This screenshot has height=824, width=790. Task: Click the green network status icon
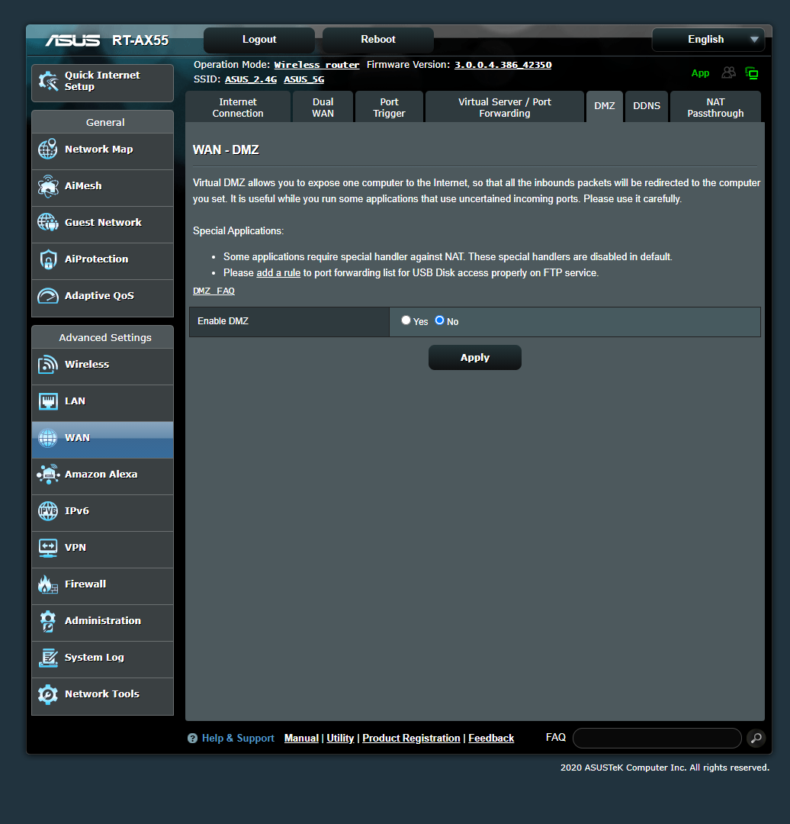[x=752, y=73]
